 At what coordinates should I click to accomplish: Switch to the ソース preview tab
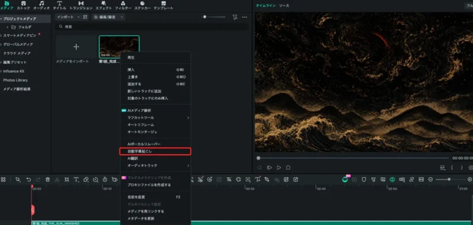click(x=284, y=6)
